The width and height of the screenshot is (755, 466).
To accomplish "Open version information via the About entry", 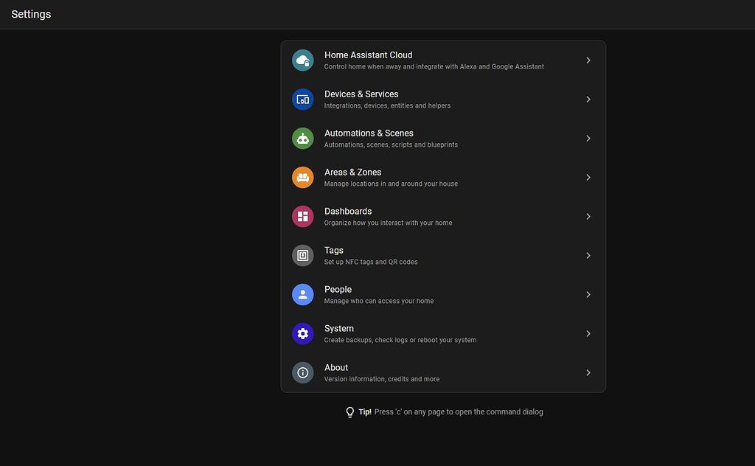I will [x=442, y=372].
